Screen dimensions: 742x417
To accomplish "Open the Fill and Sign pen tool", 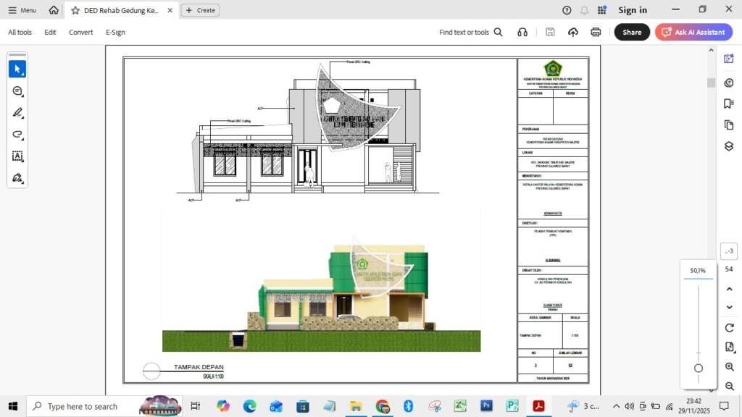I will [x=17, y=178].
